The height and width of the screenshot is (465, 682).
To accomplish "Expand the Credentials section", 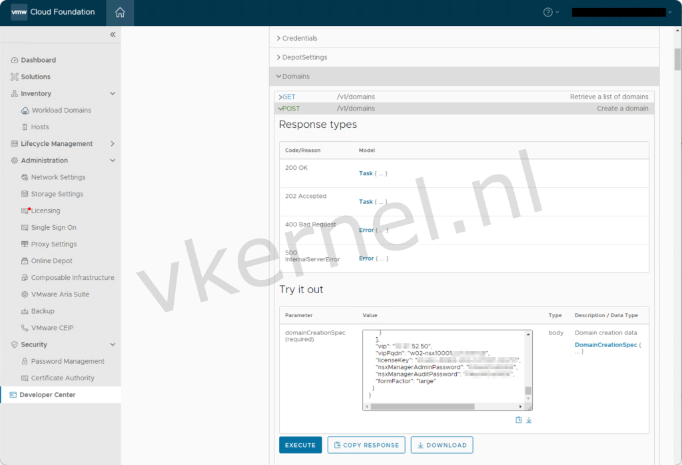I will tap(300, 38).
